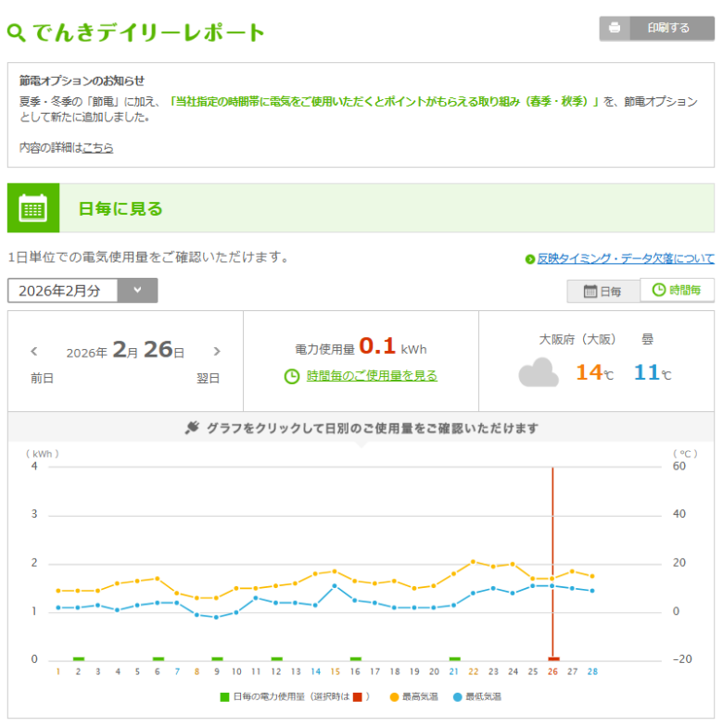Screen dimensions: 723x726
Task: Click the orange 14℃ high temperature
Action: click(595, 372)
